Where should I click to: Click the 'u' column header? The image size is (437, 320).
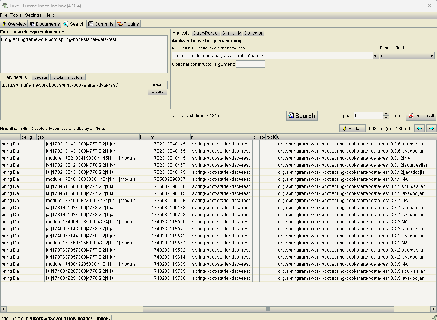[357, 137]
